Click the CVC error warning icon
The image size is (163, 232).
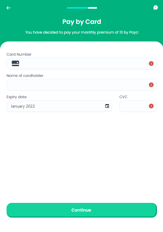(x=151, y=106)
